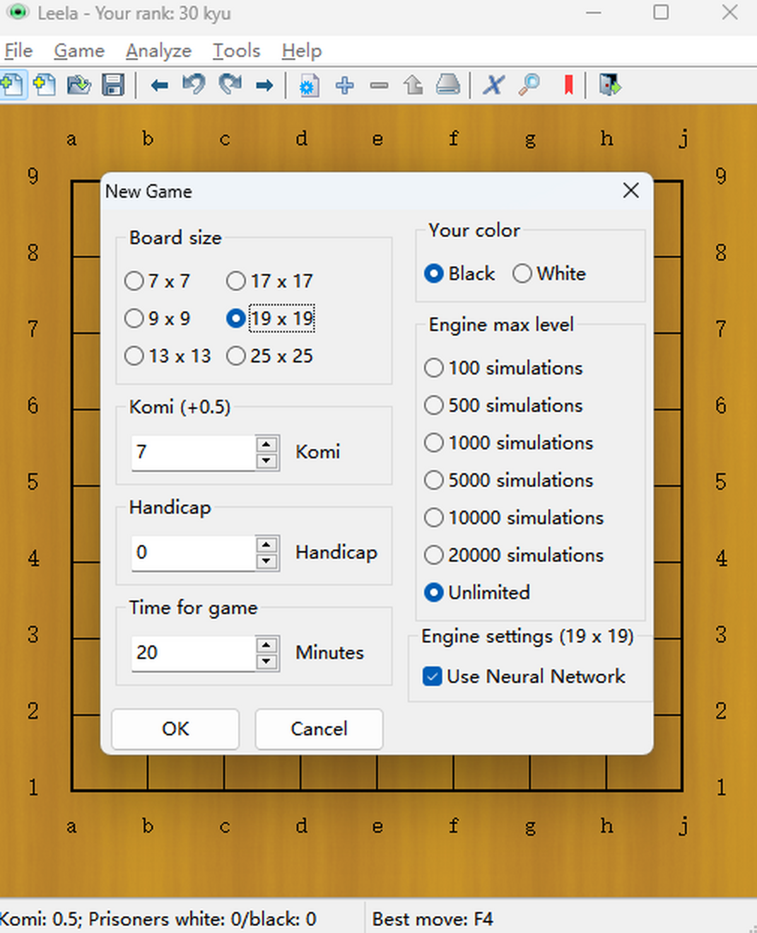Set engine level to 500 simulations

coord(503,405)
